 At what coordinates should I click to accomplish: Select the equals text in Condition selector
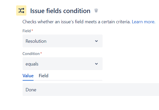tap(32, 64)
